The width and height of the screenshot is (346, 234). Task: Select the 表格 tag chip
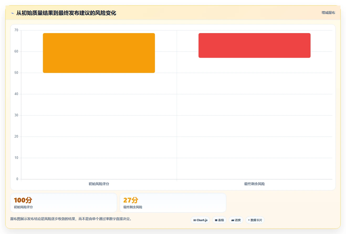point(219,220)
